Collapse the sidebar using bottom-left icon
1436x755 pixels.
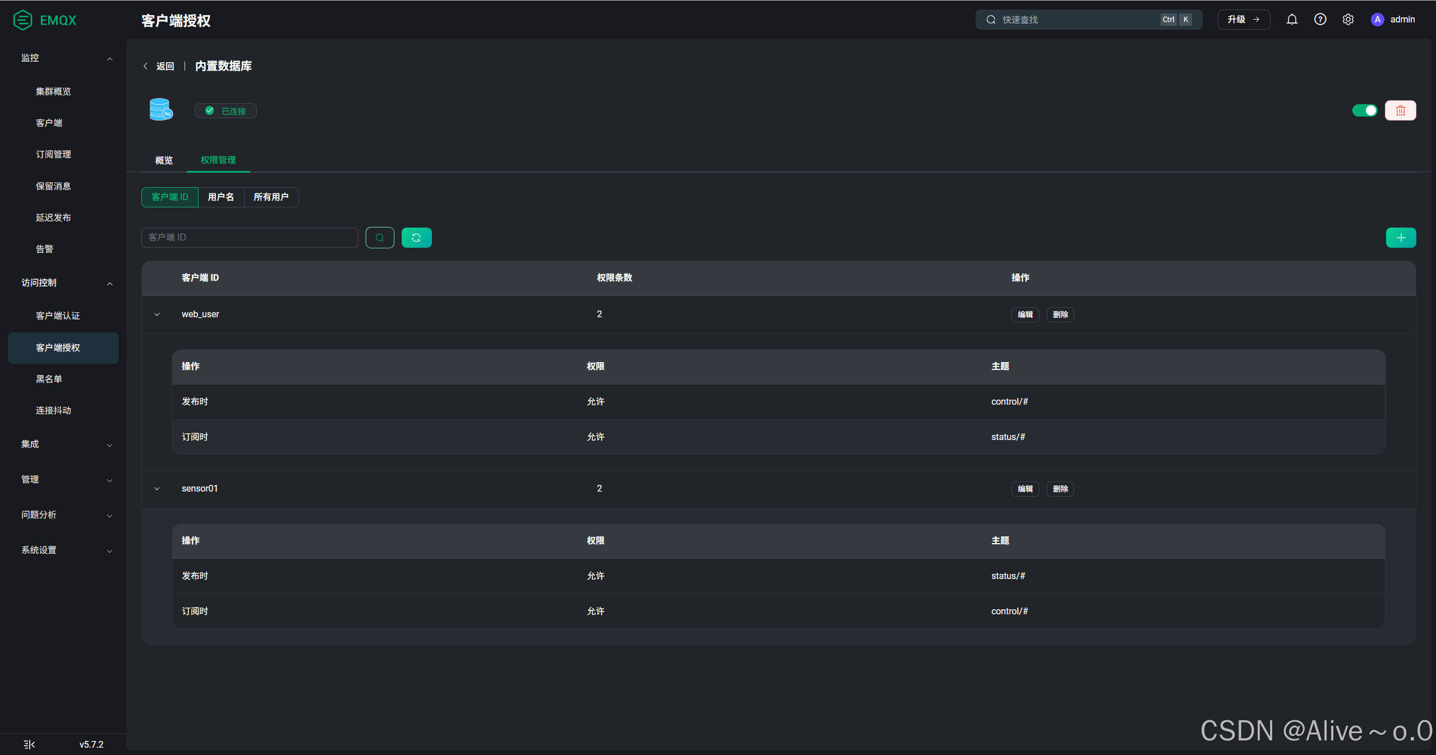(29, 744)
